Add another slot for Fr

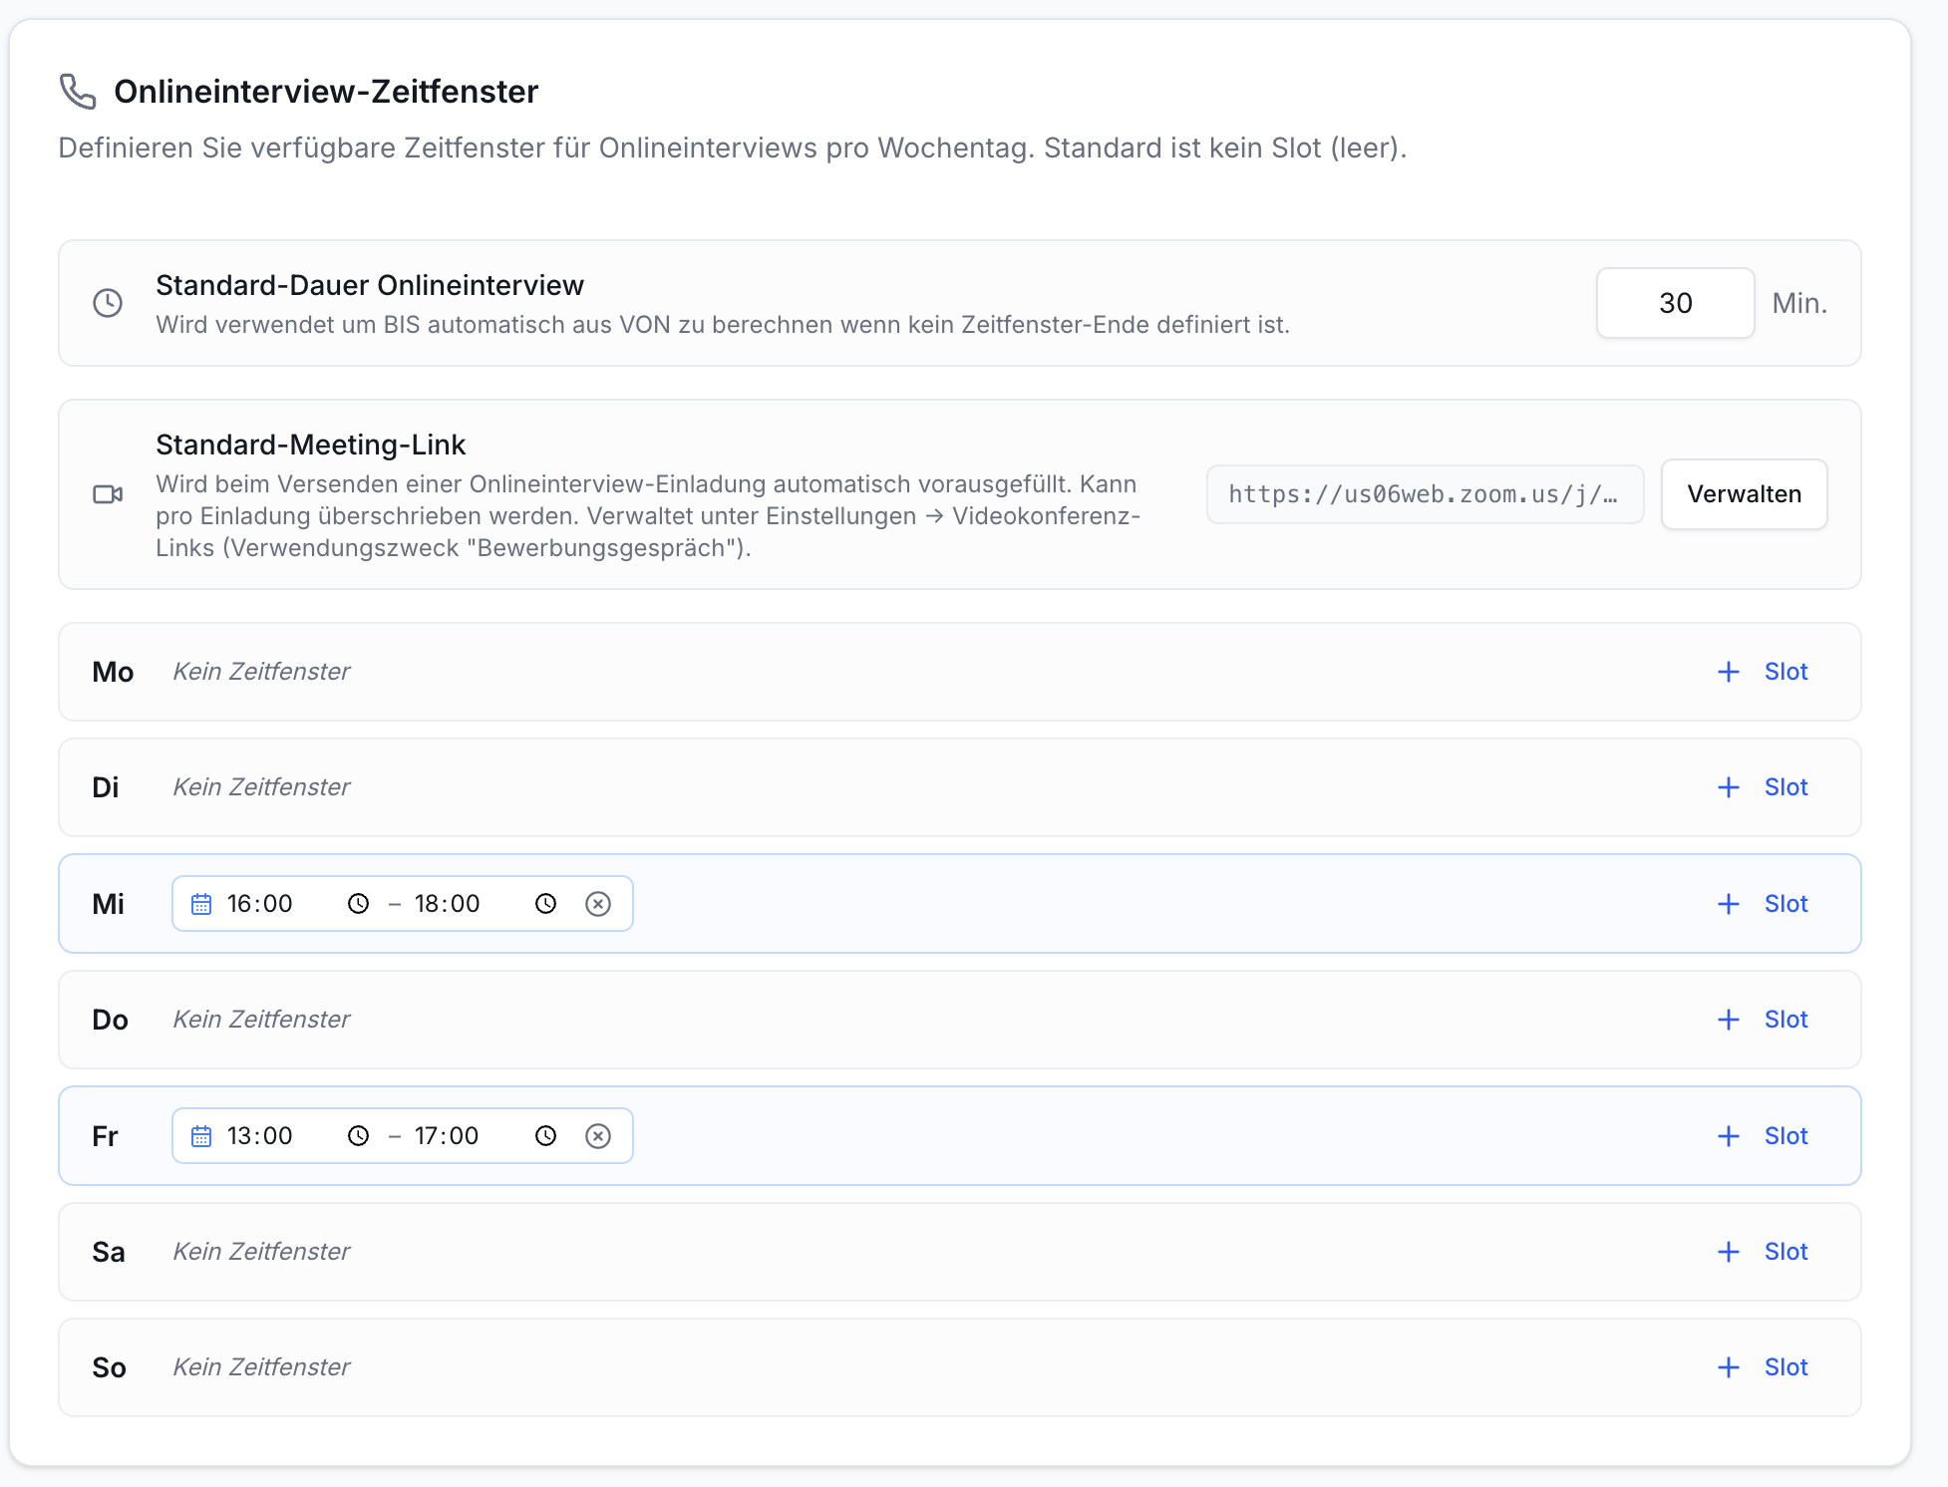(x=1763, y=1136)
